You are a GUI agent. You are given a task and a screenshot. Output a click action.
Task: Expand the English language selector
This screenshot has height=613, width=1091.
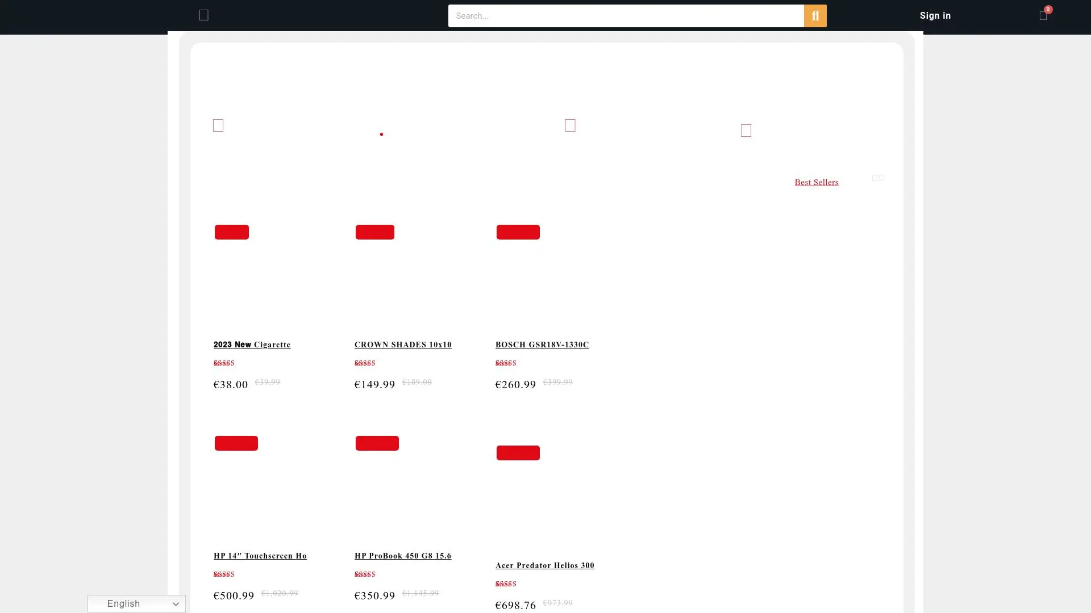136,603
